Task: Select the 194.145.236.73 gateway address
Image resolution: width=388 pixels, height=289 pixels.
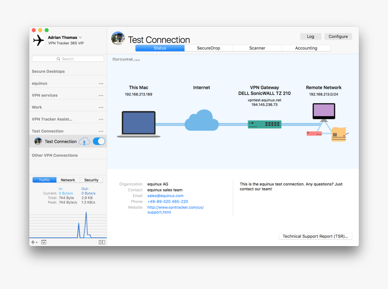Action: 264,105
